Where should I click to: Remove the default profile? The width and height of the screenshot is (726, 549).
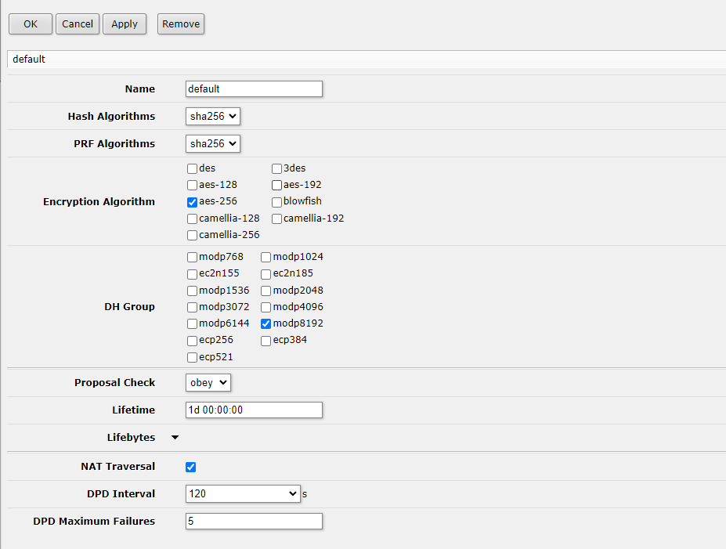[x=181, y=23]
